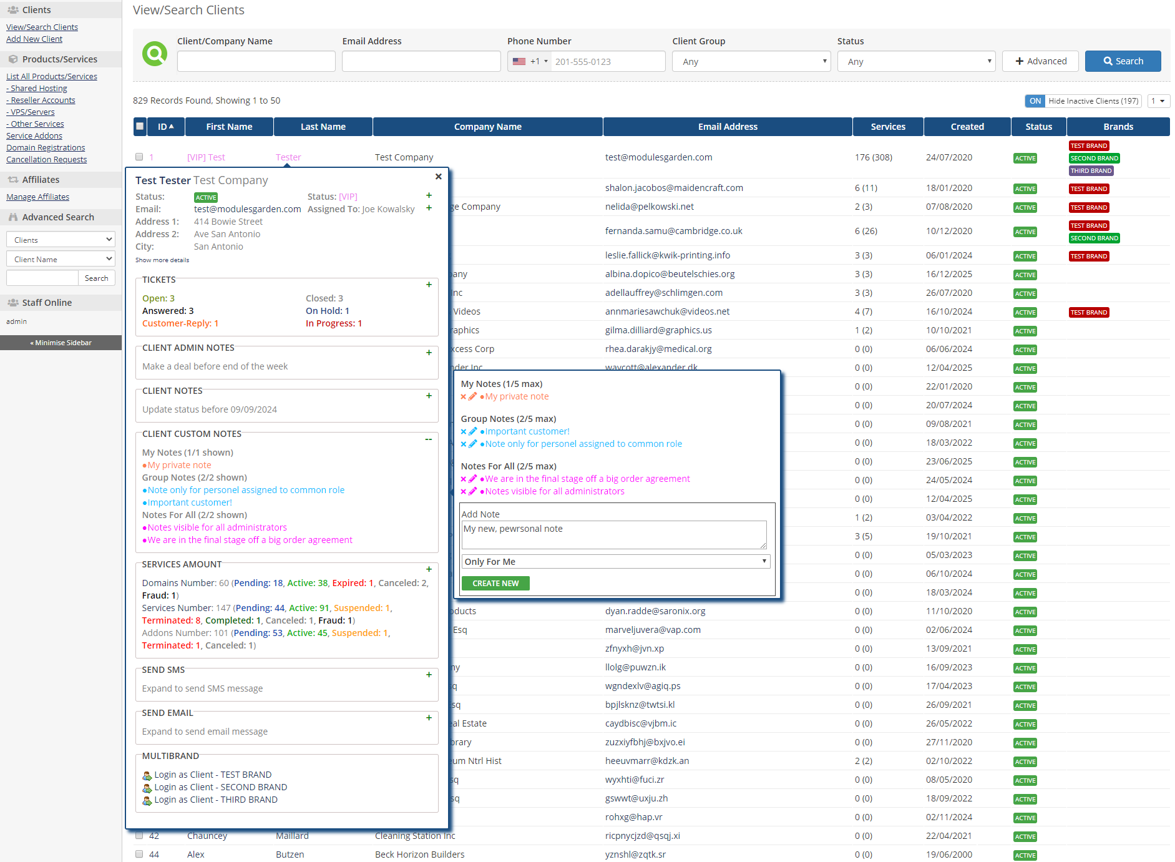The image size is (1175, 862).
Task: Delete the 'My private note' entry
Action: coord(464,397)
